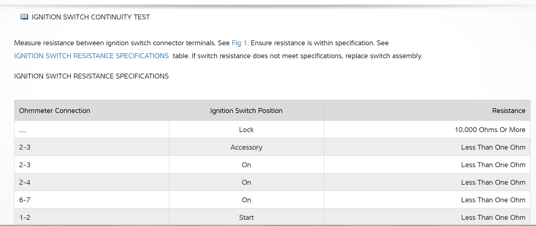This screenshot has width=536, height=226.
Task: Click the book icon beside the continuity test heading
Action: [24, 17]
